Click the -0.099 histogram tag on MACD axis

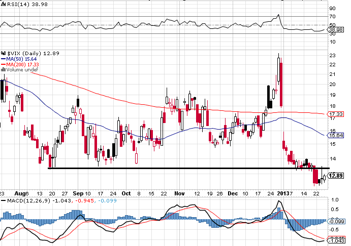(336, 222)
